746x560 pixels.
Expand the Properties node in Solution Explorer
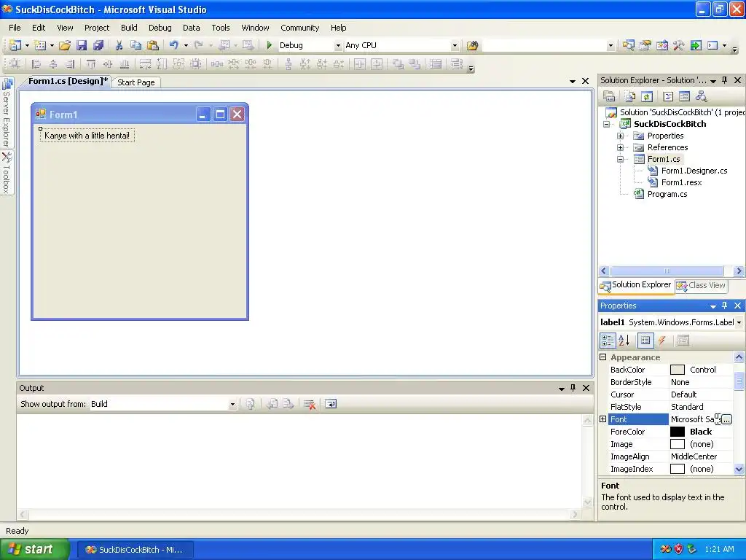(x=621, y=136)
